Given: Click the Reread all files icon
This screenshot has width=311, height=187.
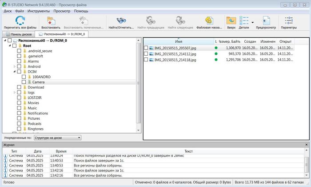Looking at the screenshot, I should [x=20, y=20].
